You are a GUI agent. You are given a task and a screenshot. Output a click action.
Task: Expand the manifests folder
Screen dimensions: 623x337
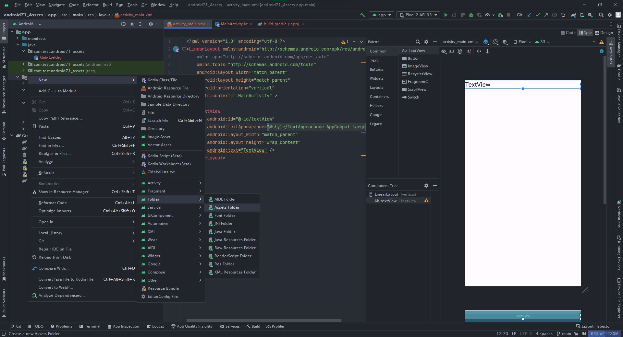click(x=18, y=39)
